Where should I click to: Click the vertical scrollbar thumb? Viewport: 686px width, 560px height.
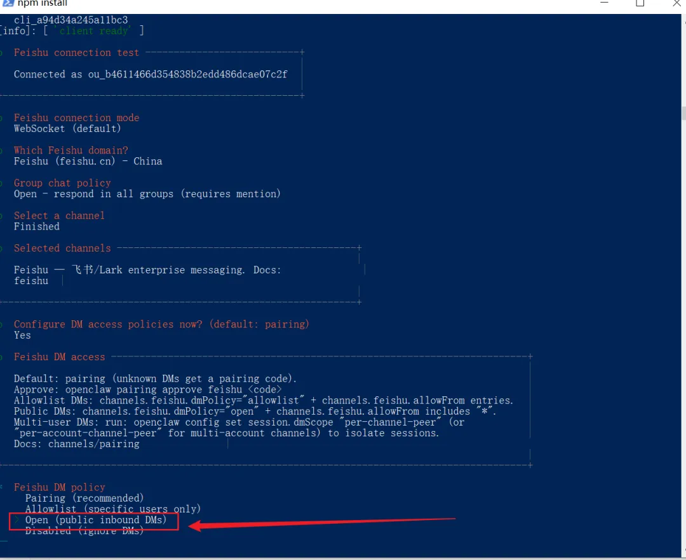point(683,113)
